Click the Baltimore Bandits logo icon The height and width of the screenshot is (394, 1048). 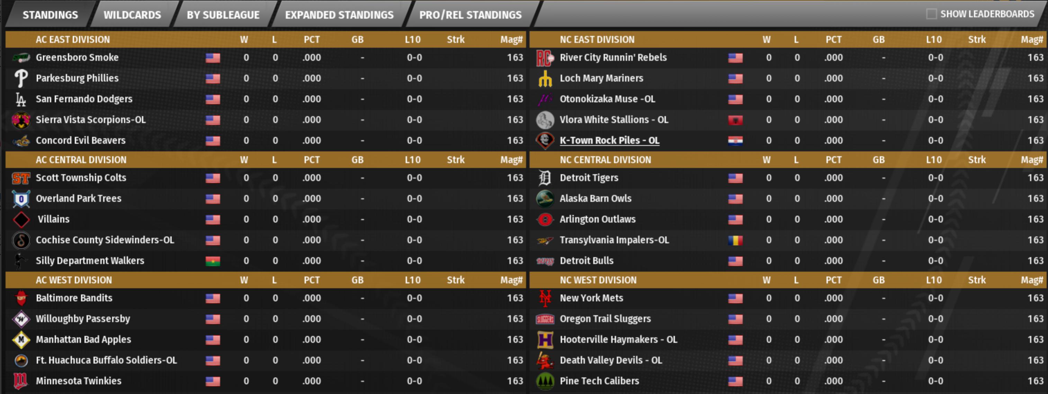[21, 298]
